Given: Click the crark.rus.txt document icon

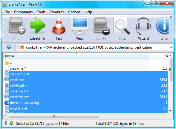Looking at the screenshot, I should pyautogui.click(x=7, y=91).
